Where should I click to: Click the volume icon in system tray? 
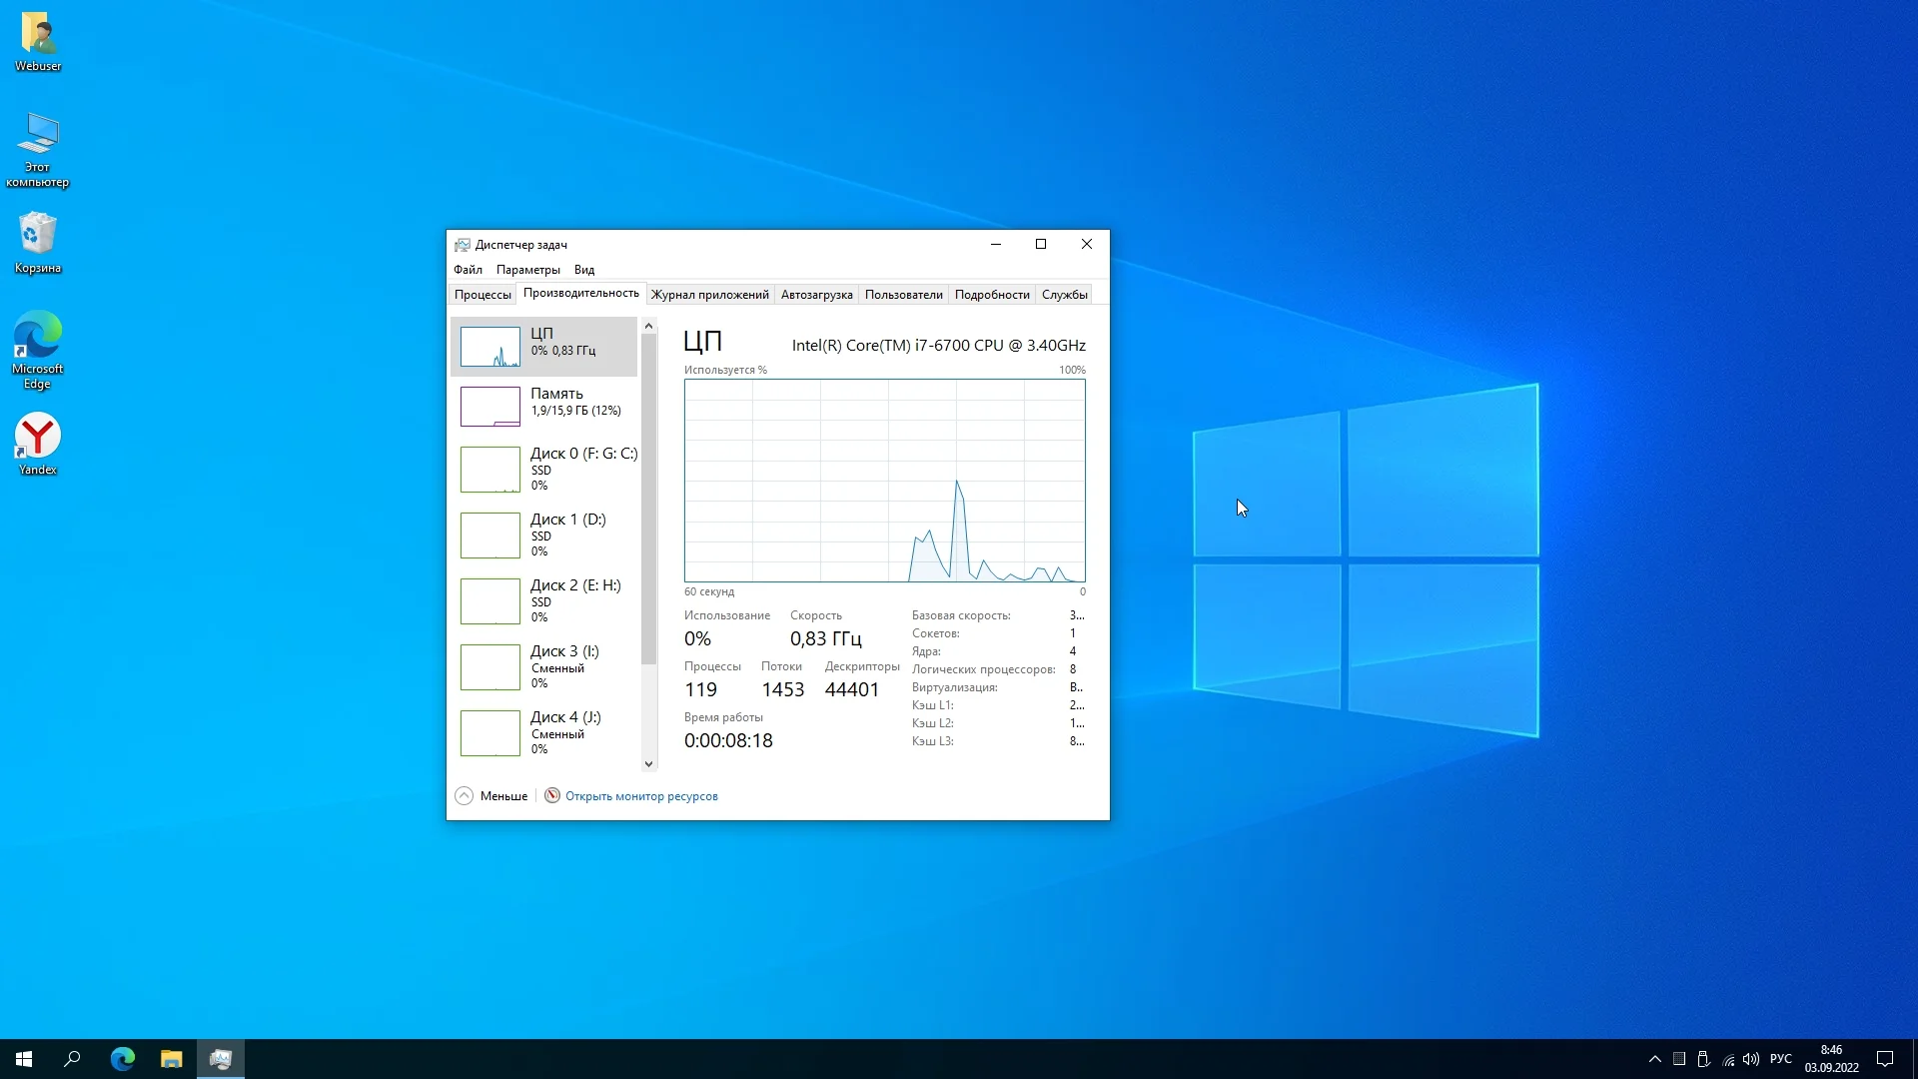(x=1751, y=1059)
